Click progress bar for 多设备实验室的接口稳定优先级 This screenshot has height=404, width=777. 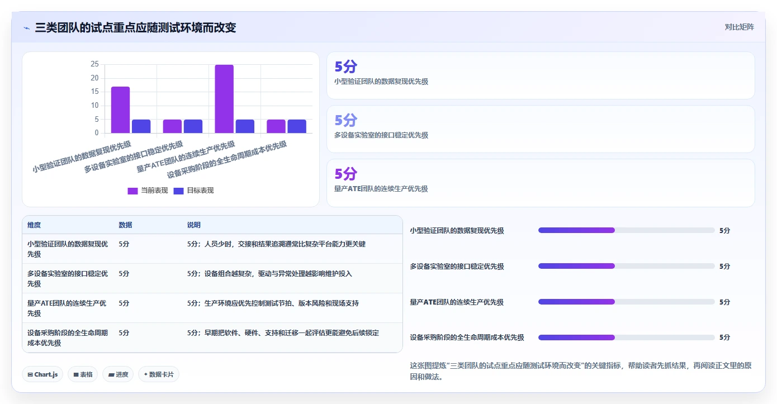tap(626, 266)
